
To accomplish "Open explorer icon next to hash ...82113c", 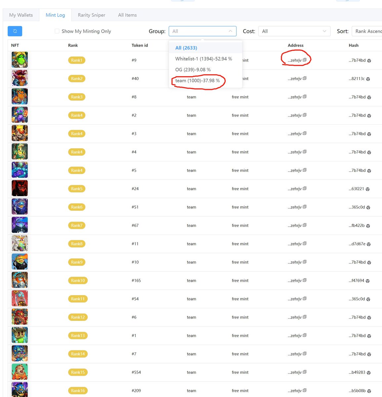I will tap(368, 79).
